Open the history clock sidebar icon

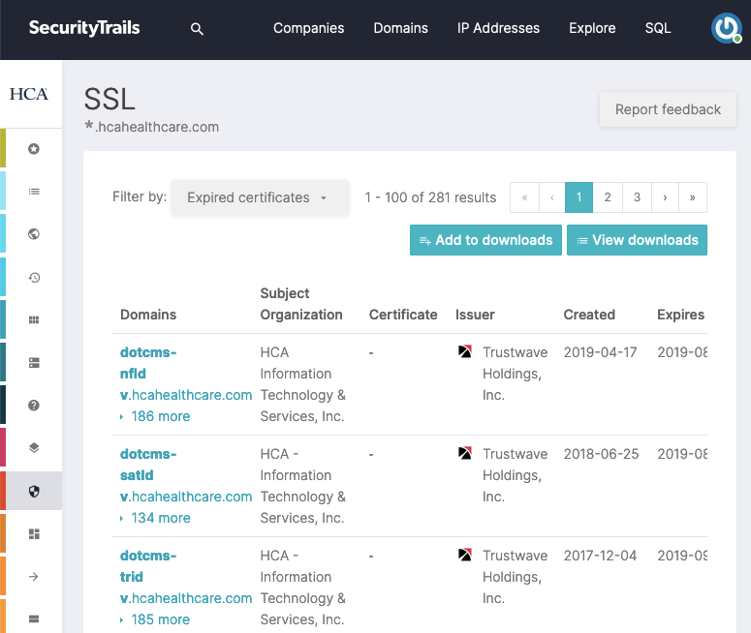34,277
